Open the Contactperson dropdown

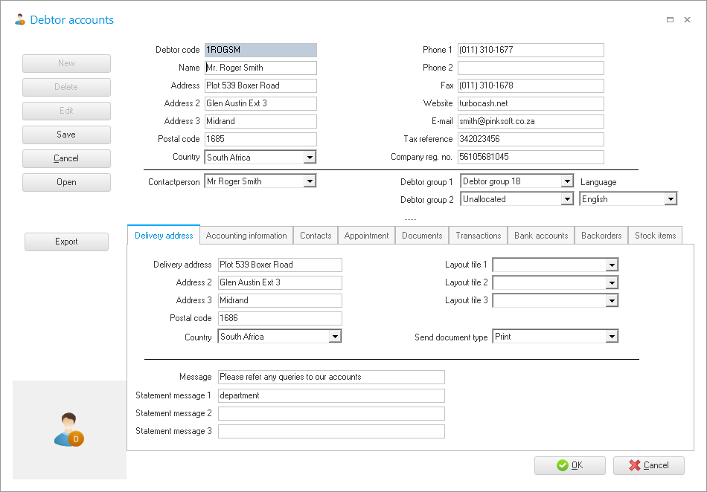310,181
